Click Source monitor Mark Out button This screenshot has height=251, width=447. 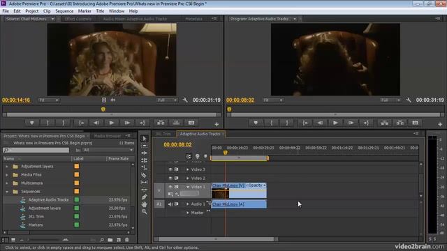(64, 123)
